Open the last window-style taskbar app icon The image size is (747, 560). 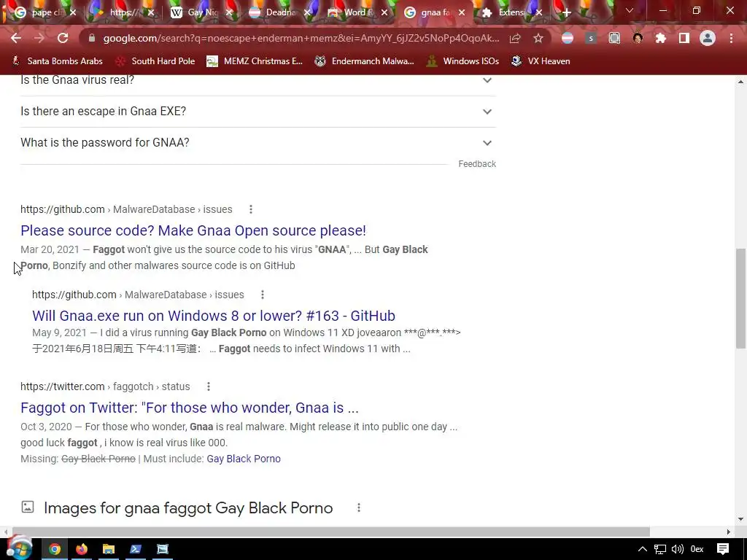pyautogui.click(x=163, y=549)
